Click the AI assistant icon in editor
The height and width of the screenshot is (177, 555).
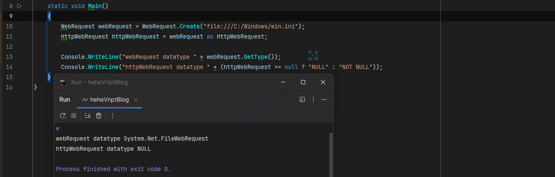[x=313, y=55]
